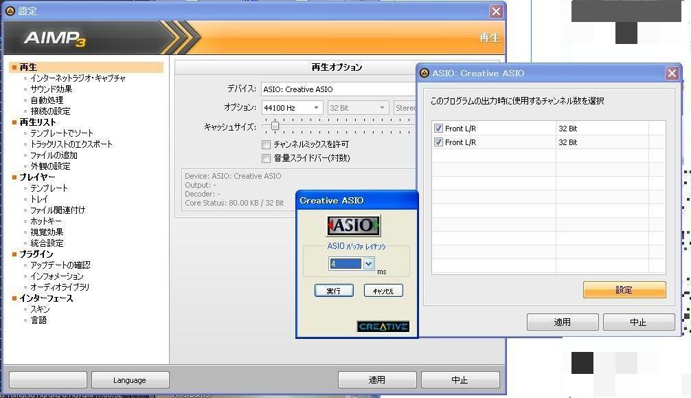Viewport: 691px width, 398px height.
Task: Open 接続の設定 page
Action: (x=50, y=111)
